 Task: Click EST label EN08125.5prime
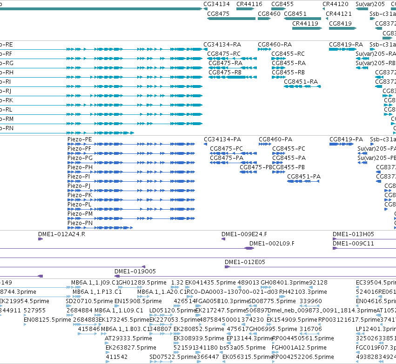pos(47,320)
